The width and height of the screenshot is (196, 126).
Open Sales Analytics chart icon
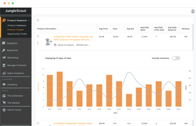click(4, 73)
